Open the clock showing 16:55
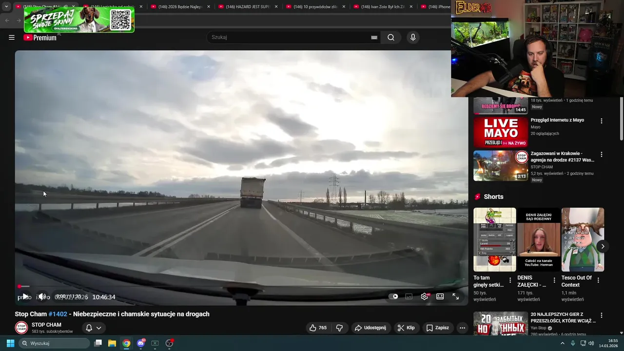Viewport: 624px width, 351px height. [x=609, y=343]
